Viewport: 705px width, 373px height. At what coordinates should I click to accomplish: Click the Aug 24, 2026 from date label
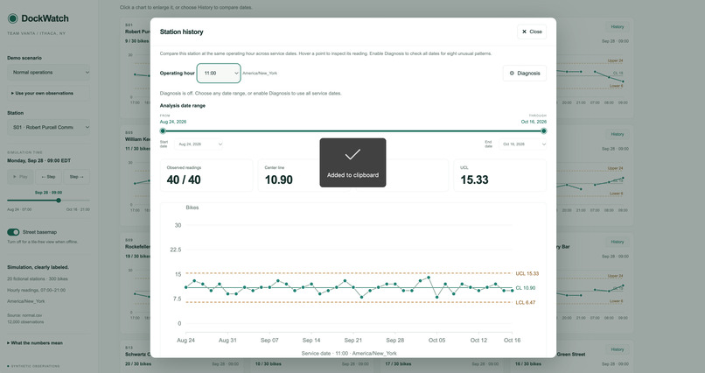173,122
